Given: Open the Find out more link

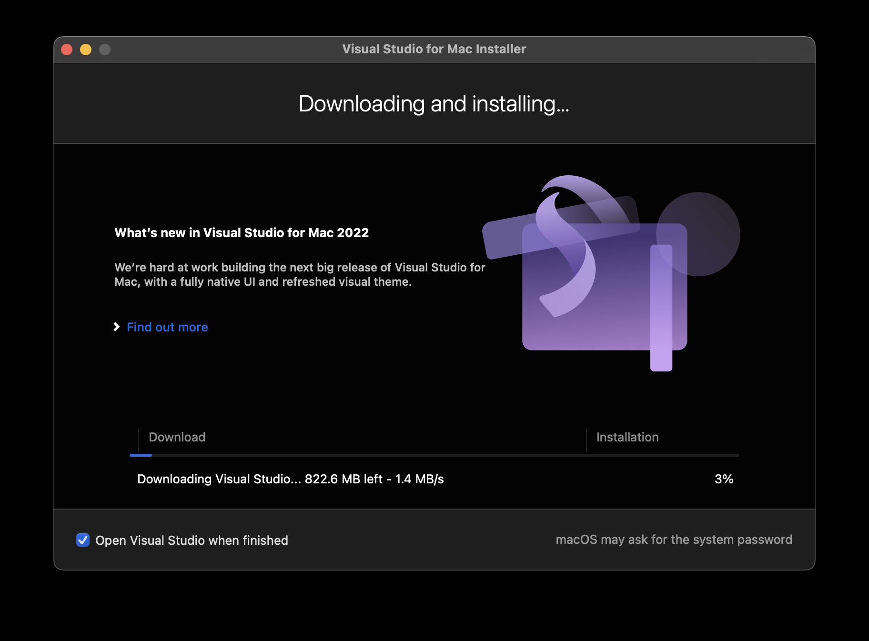Looking at the screenshot, I should pyautogui.click(x=167, y=327).
